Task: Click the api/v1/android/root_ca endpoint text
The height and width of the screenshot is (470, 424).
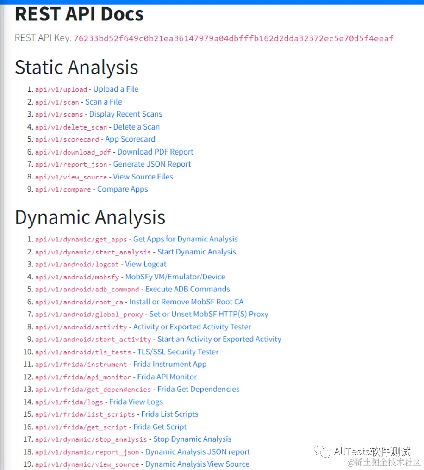Action: point(79,302)
